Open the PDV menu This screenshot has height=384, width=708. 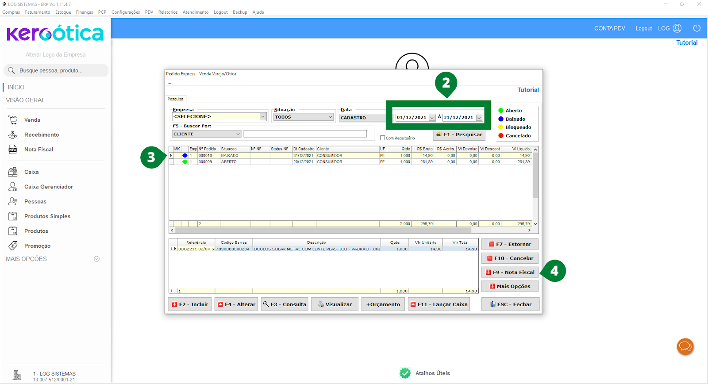pos(149,12)
